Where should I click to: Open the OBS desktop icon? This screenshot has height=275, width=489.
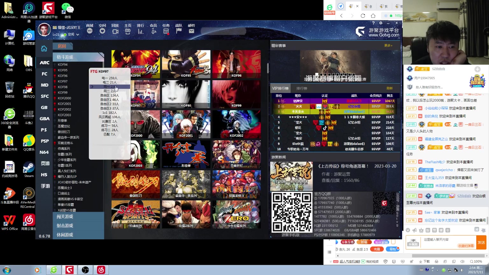coord(29,63)
